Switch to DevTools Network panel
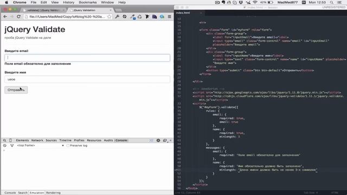This screenshot has width=347, height=195. pyautogui.click(x=37, y=140)
